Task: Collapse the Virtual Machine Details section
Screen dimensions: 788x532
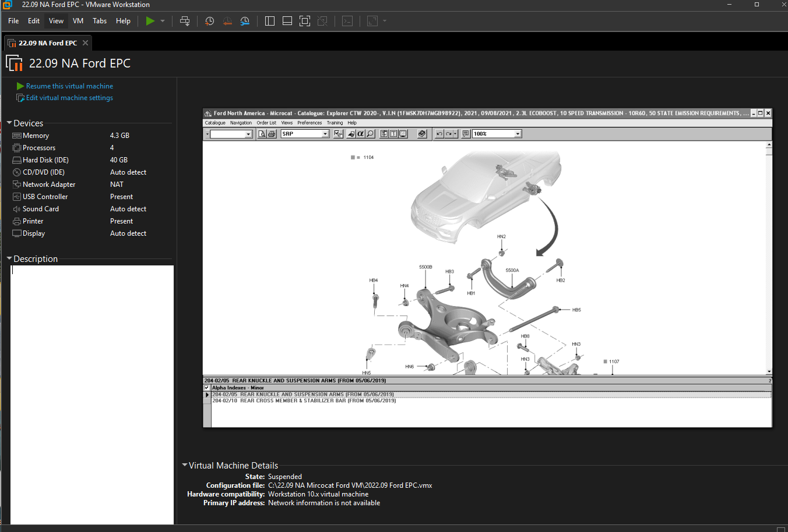Action: coord(185,465)
